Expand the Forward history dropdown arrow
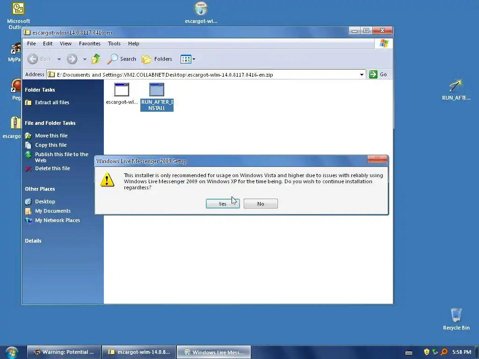The width and height of the screenshot is (479, 359). 85,59
